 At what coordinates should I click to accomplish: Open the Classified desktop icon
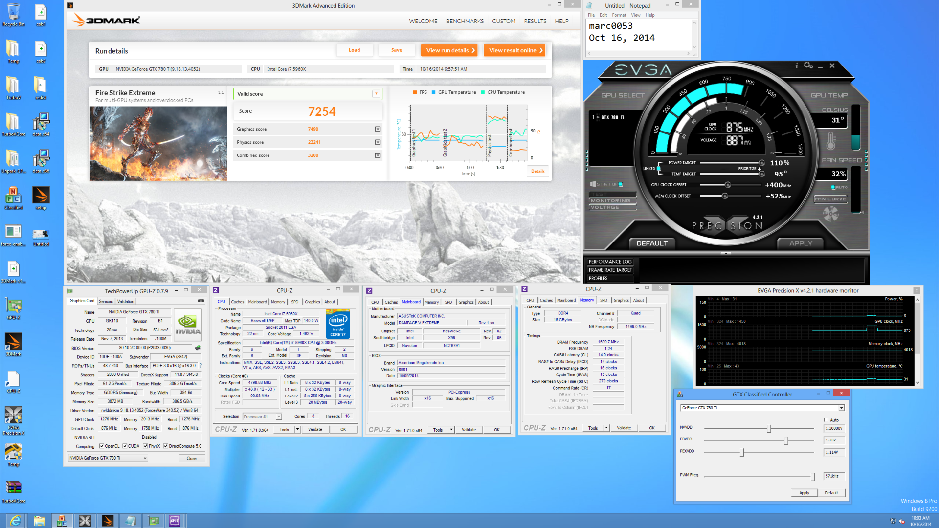[13, 198]
